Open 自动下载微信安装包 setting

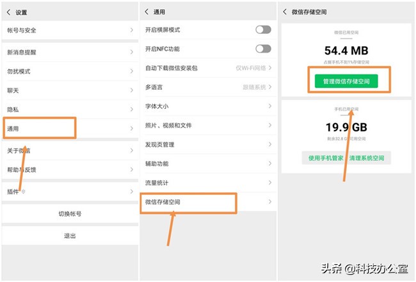point(208,68)
